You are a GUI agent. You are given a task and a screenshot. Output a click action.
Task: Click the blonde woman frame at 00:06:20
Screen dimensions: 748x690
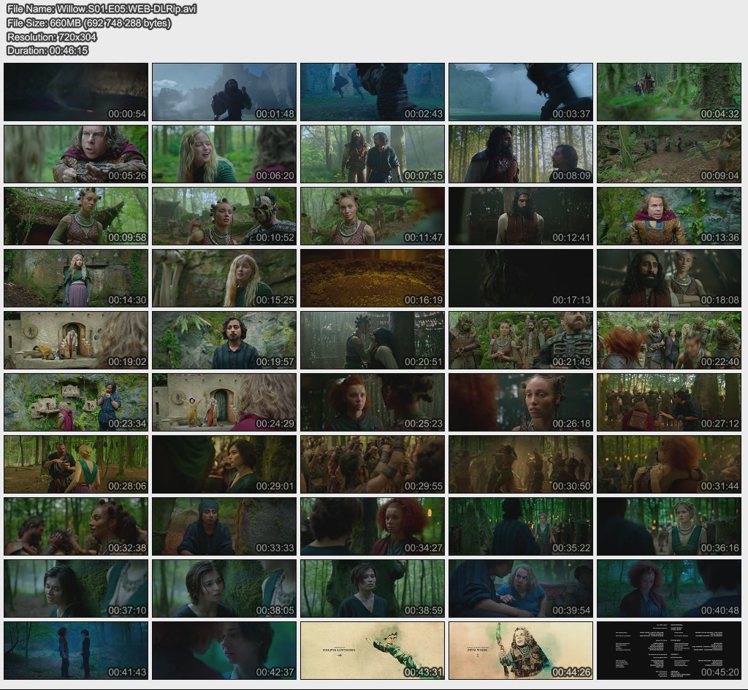(224, 154)
